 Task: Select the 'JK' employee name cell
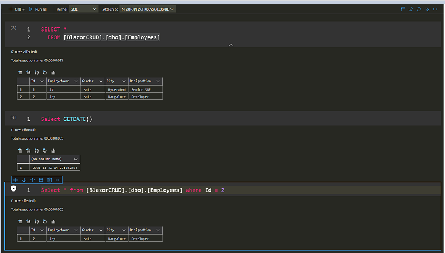pyautogui.click(x=63, y=89)
